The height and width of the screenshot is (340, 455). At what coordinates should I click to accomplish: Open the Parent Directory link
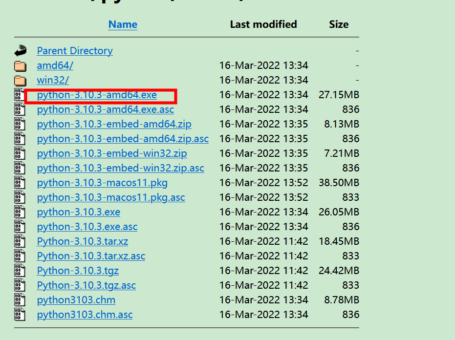coord(75,51)
